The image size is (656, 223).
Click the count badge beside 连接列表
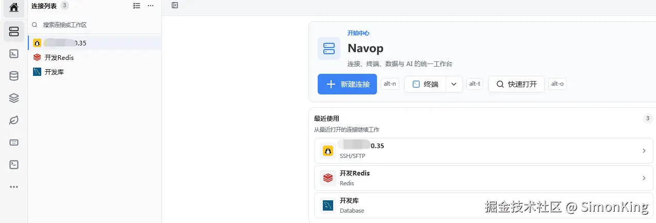64,5
